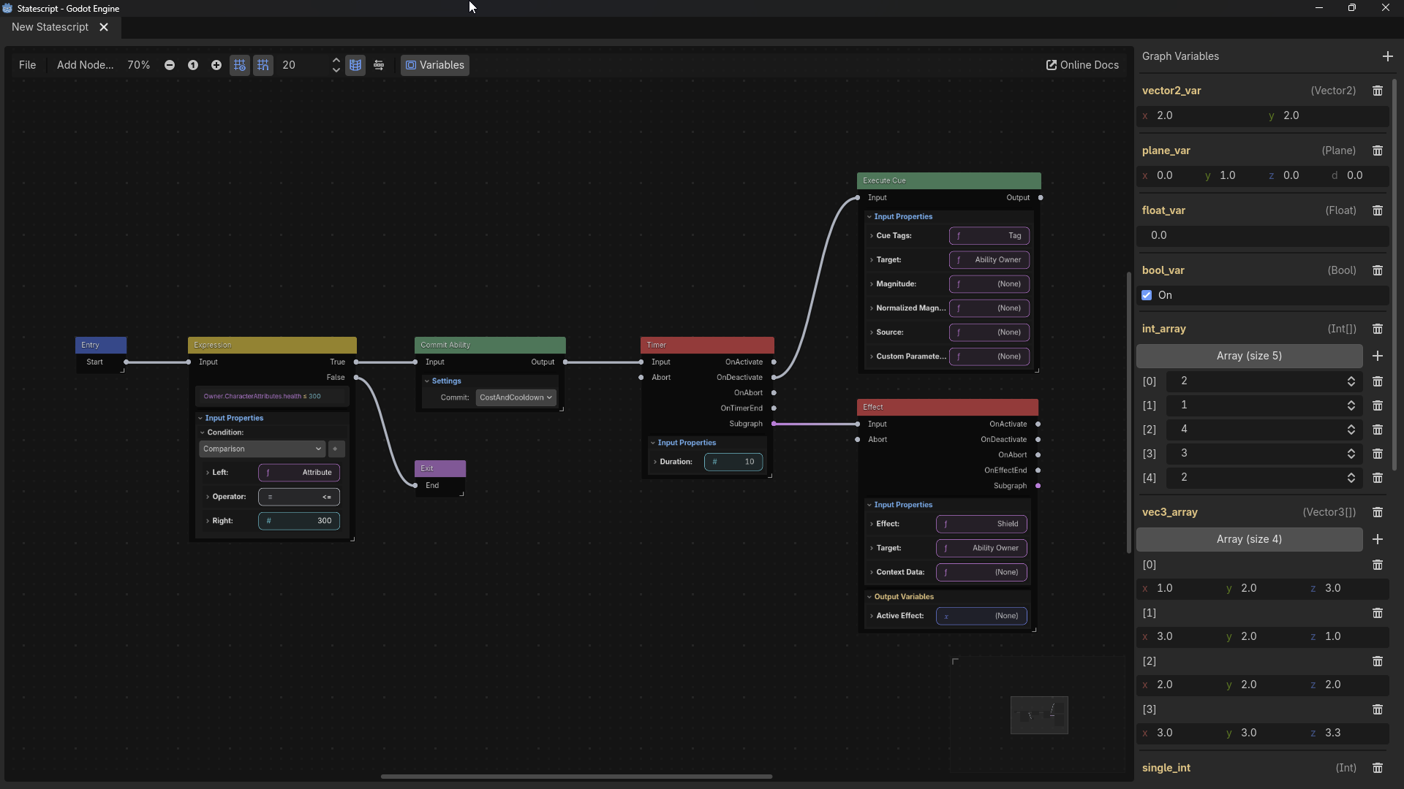1404x789 pixels.
Task: Remove vec3_array element index 2
Action: point(1378,661)
